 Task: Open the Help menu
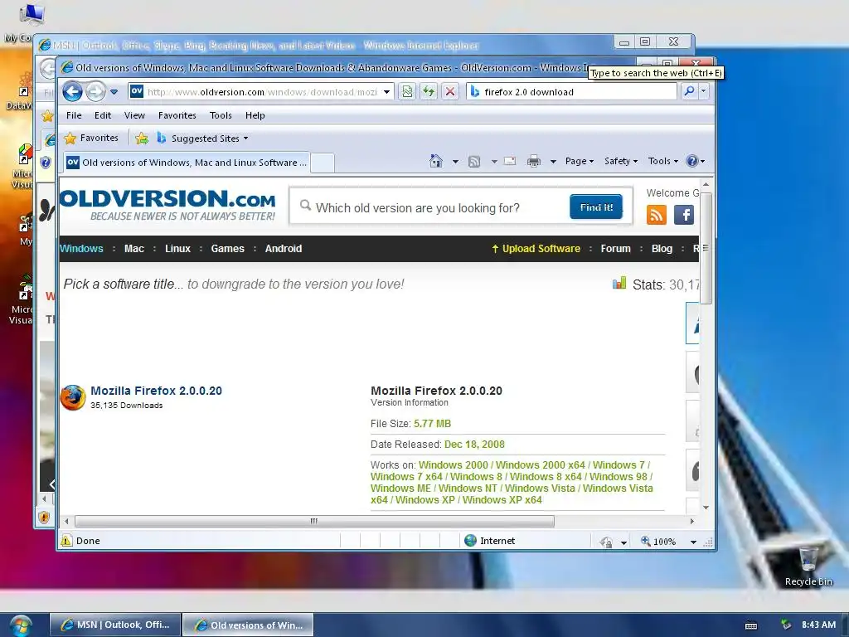255,115
